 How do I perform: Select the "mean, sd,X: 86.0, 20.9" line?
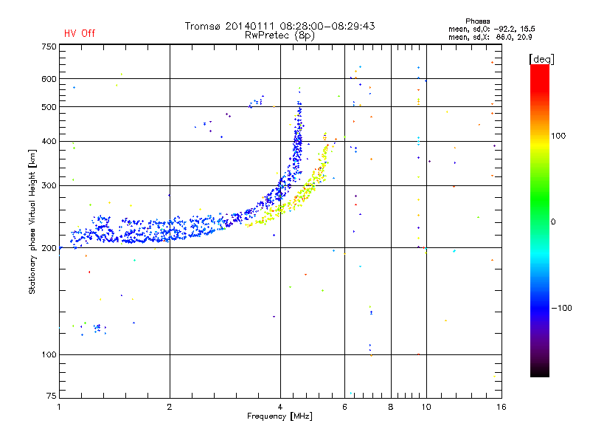[490, 37]
